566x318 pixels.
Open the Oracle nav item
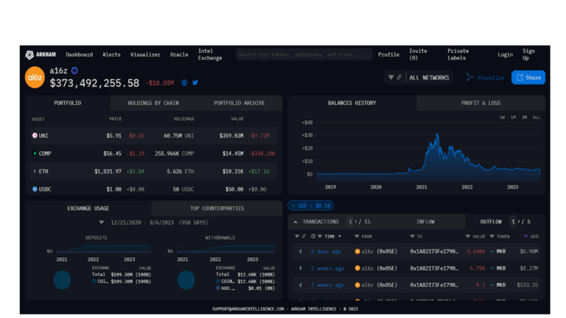tap(179, 55)
